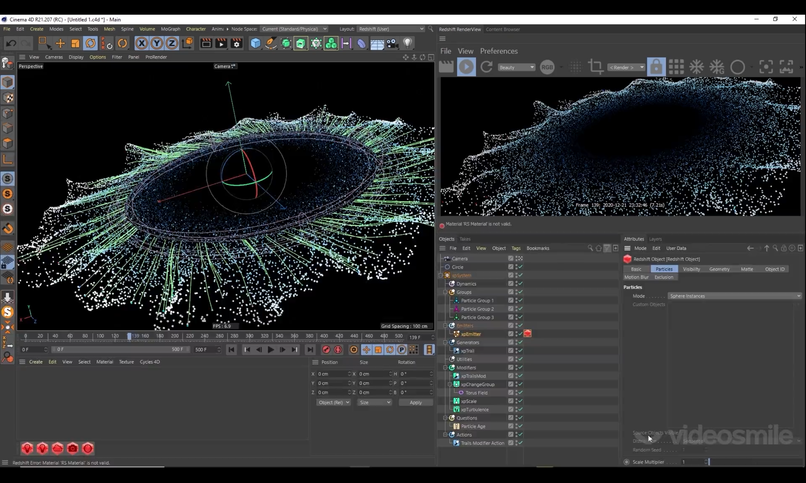Viewport: 806px width, 483px height.
Task: Click the RenderView crop region icon
Action: click(595, 67)
